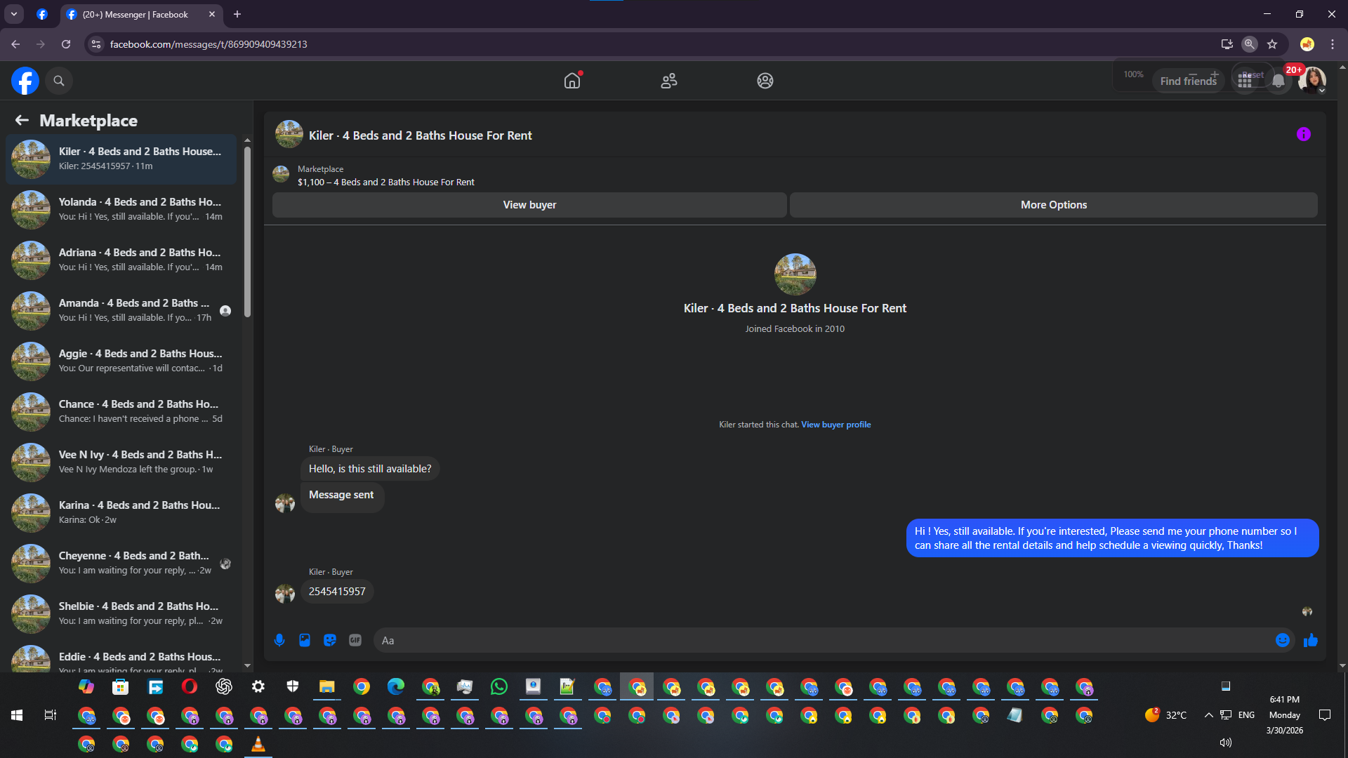The height and width of the screenshot is (758, 1348).
Task: Open the GIF picker icon
Action: [x=355, y=640]
